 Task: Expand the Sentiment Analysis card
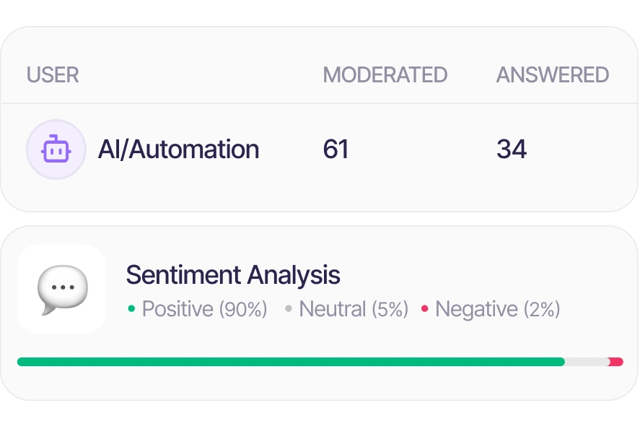coord(320,311)
